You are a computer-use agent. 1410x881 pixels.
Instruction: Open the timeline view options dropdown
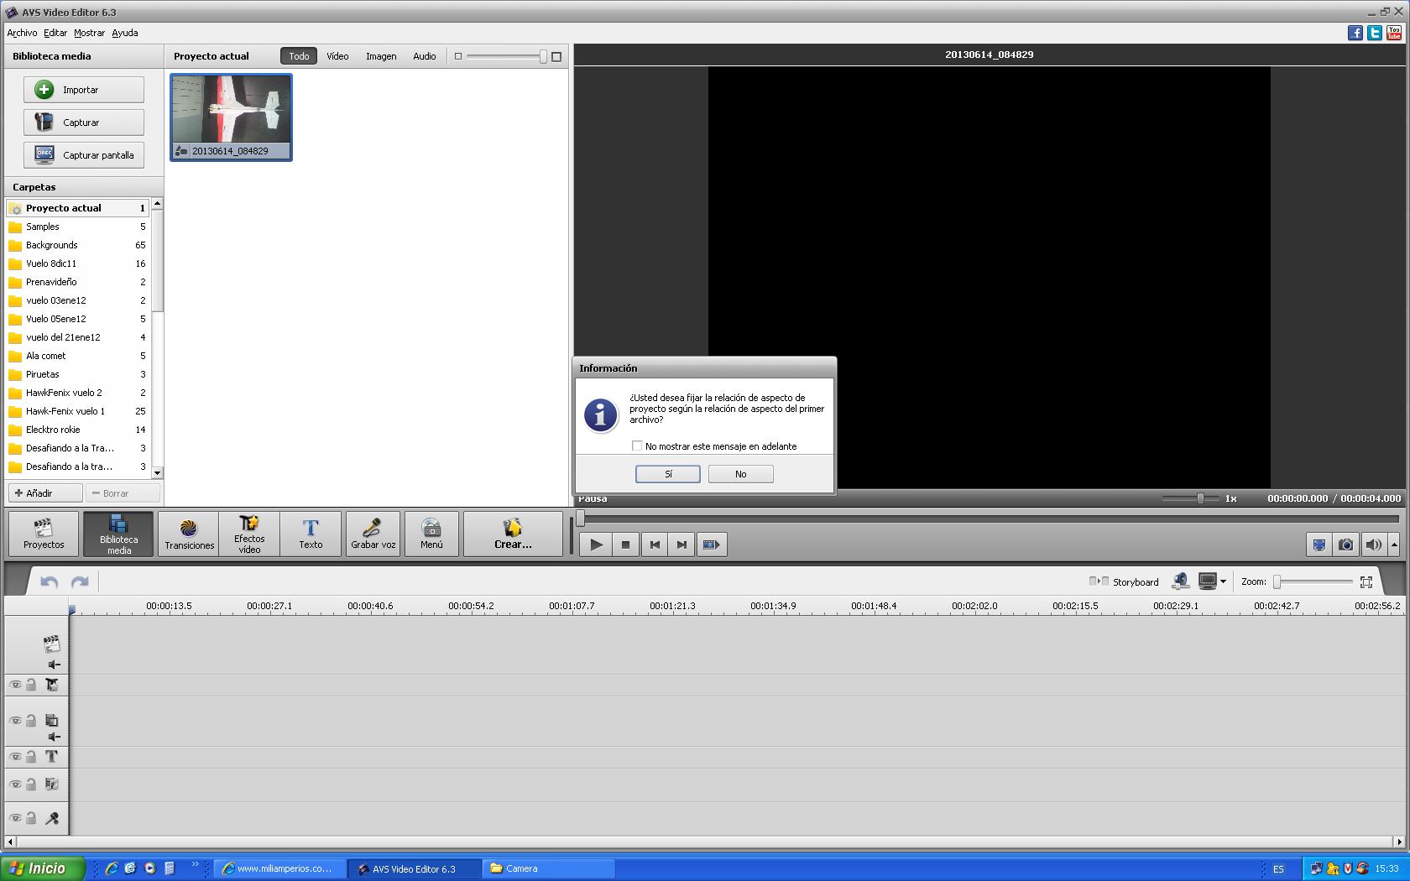point(1223,581)
